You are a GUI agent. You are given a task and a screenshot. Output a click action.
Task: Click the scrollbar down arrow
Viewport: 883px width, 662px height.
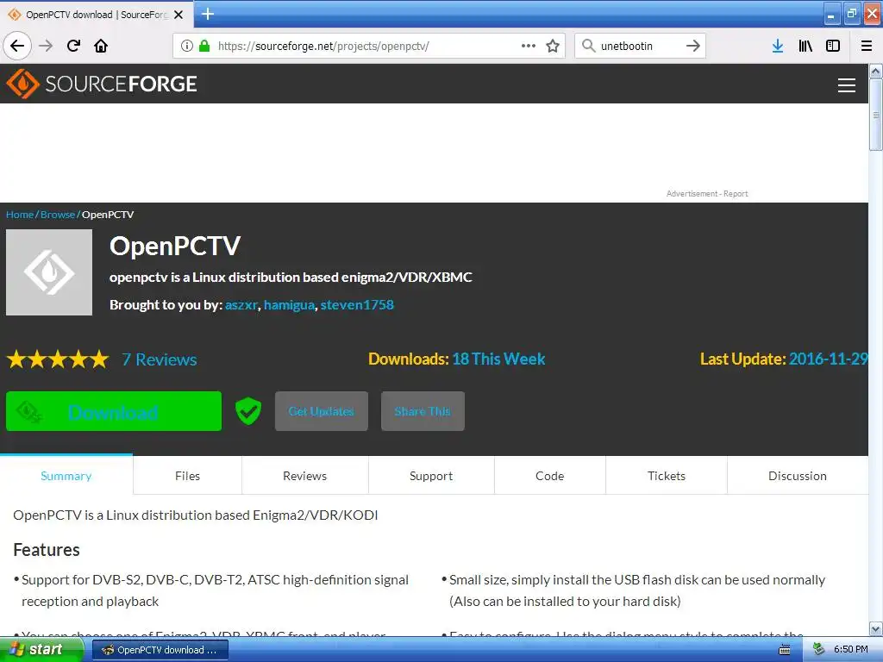coord(875,628)
